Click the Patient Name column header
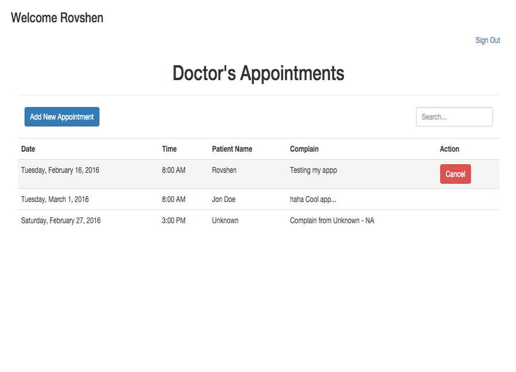This screenshot has width=516, height=372. pos(232,149)
